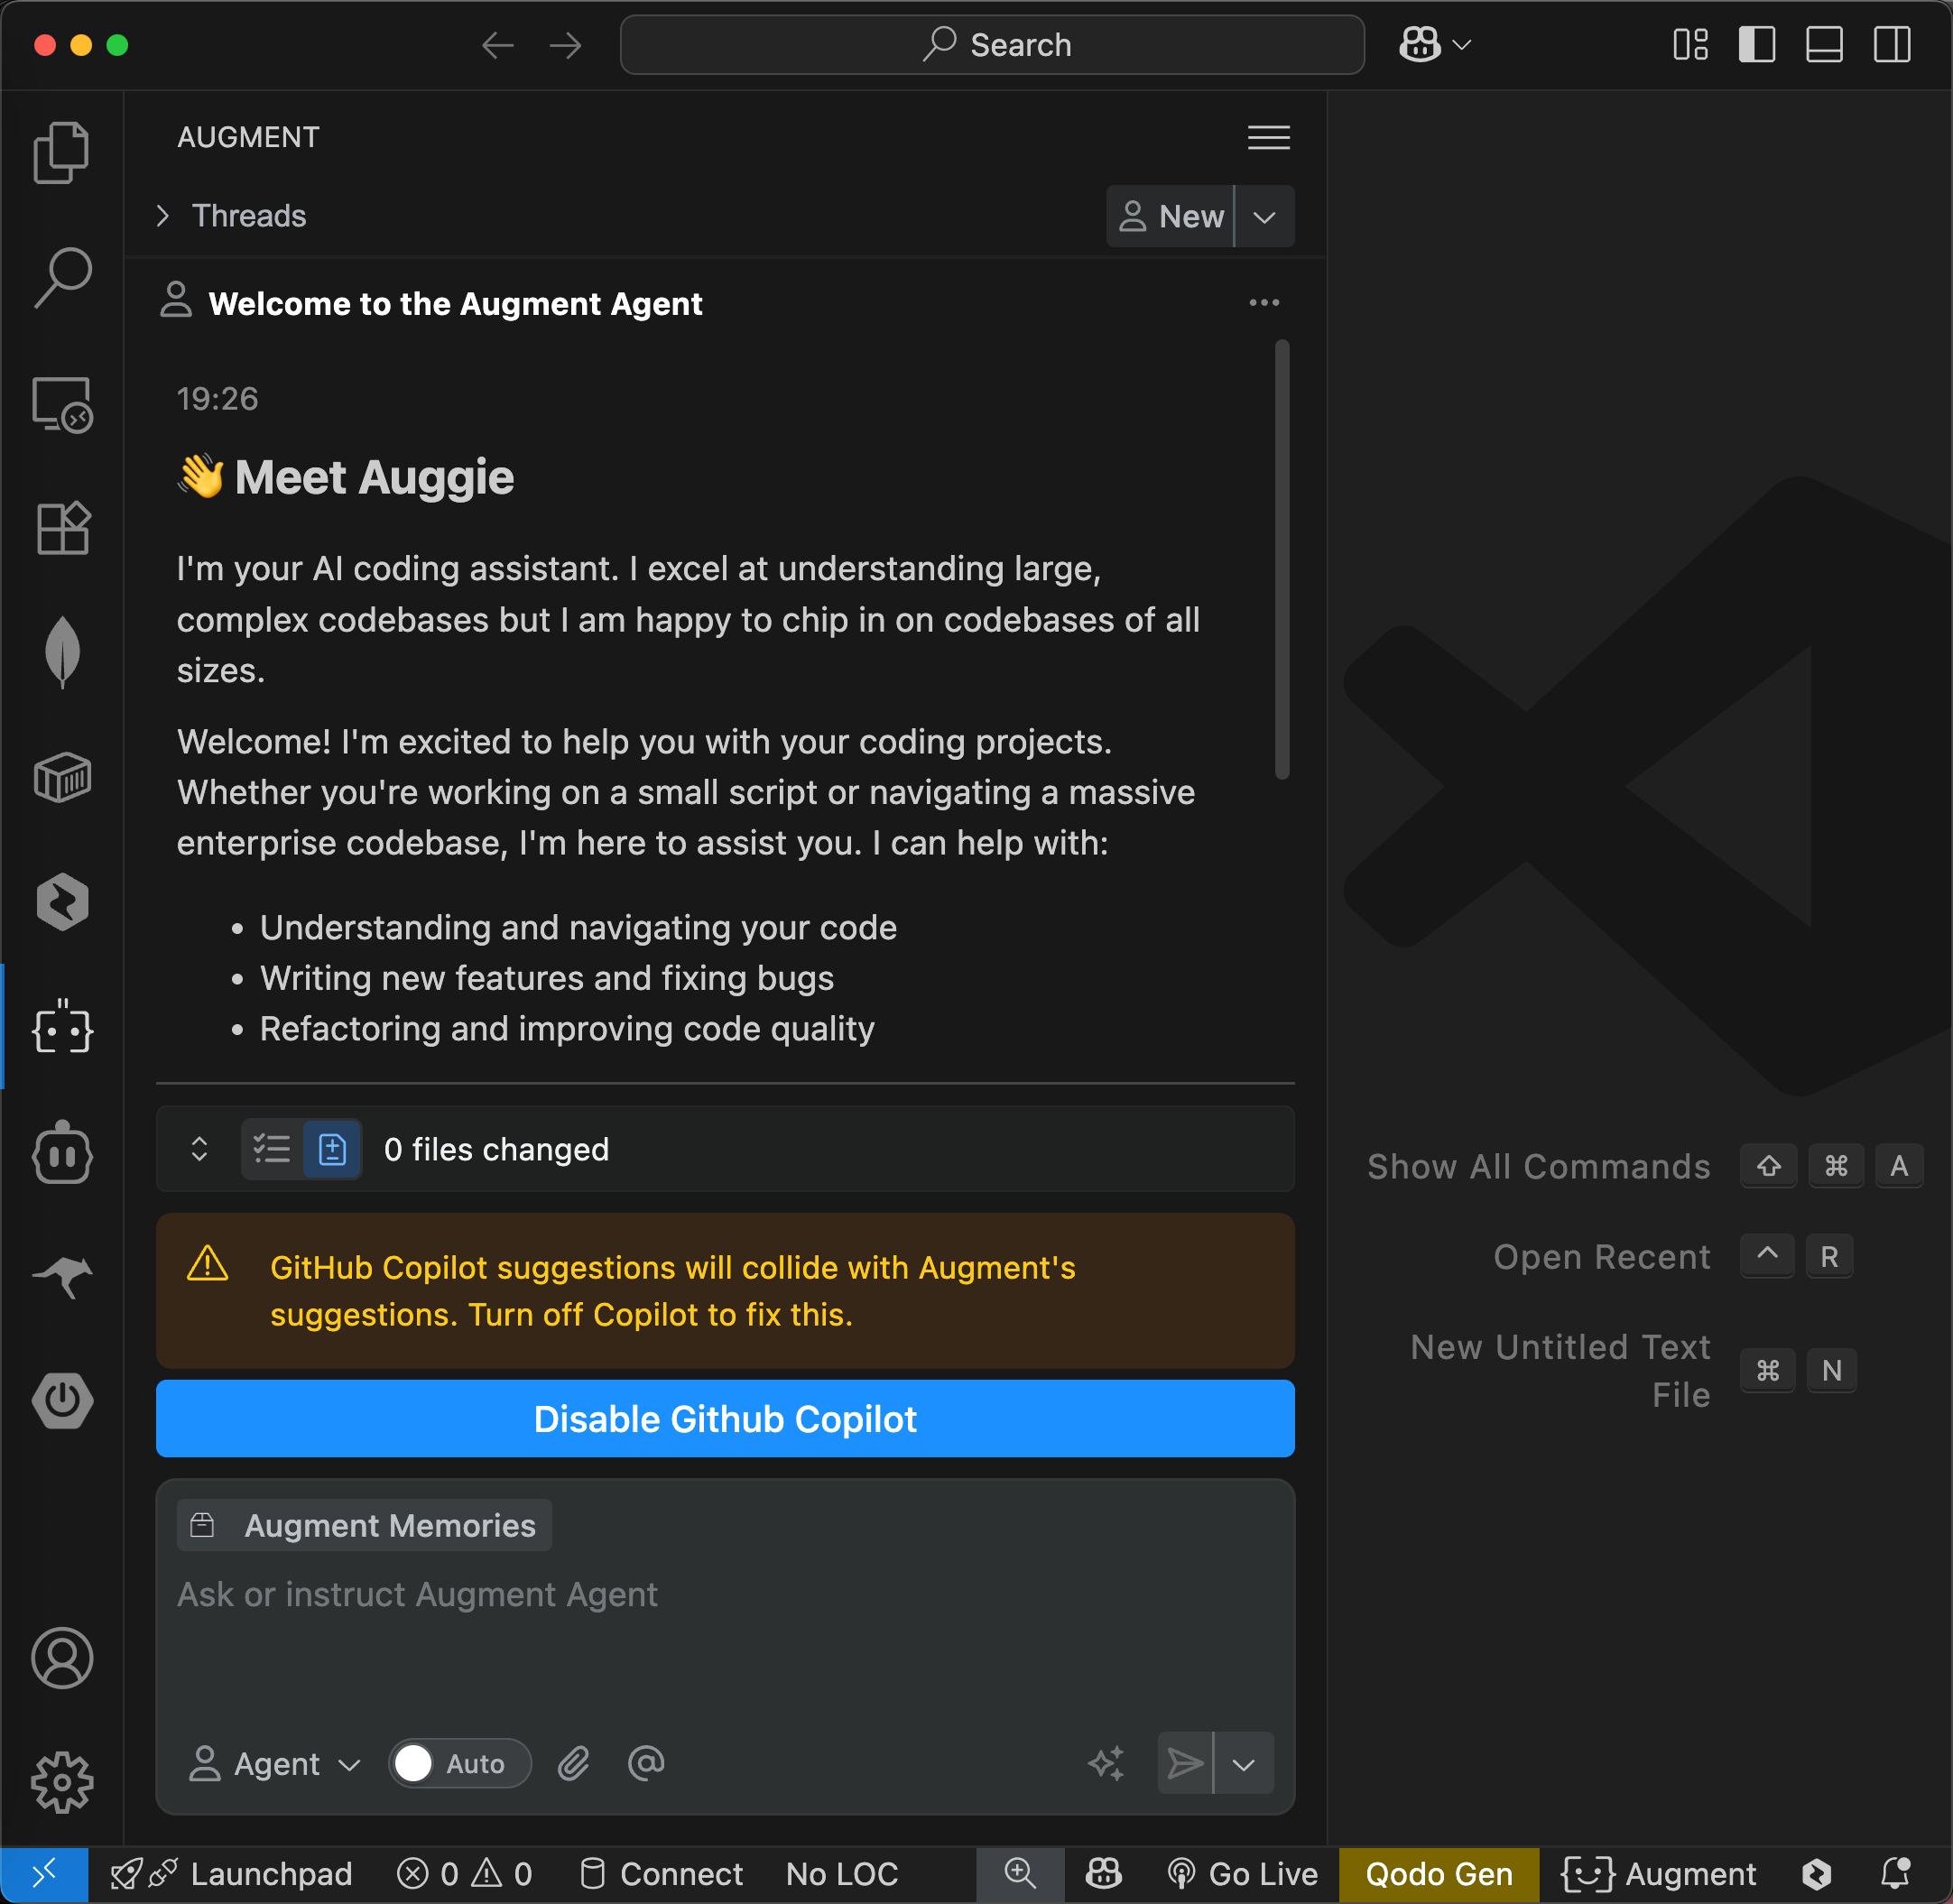
Task: Toggle the primary side bar
Action: pos(1757,45)
